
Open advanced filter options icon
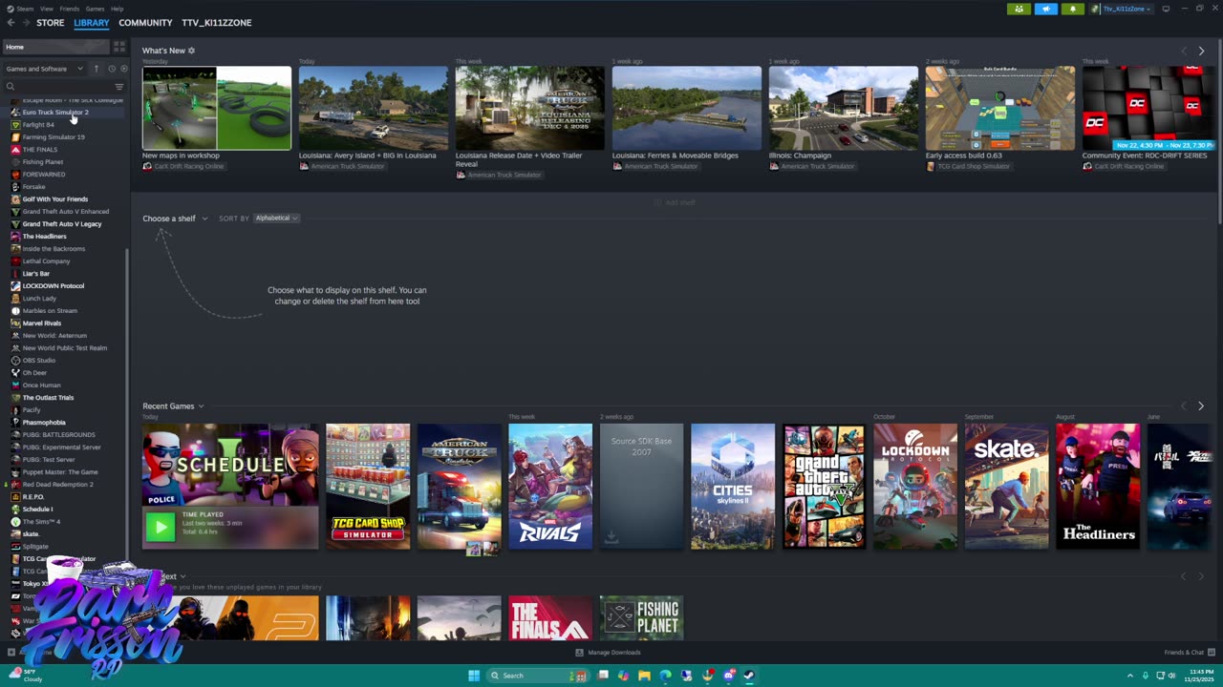pyautogui.click(x=119, y=87)
